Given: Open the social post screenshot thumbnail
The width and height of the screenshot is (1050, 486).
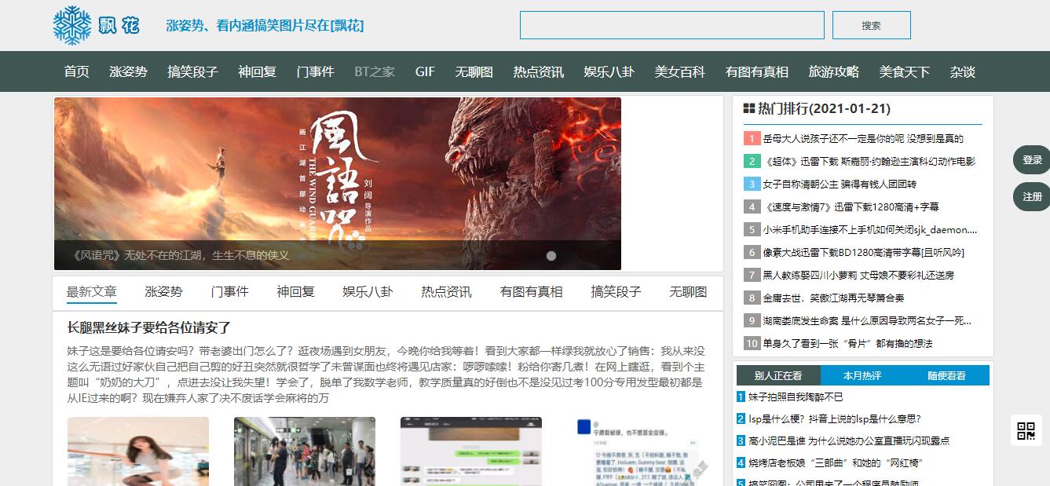Looking at the screenshot, I should coord(638,451).
